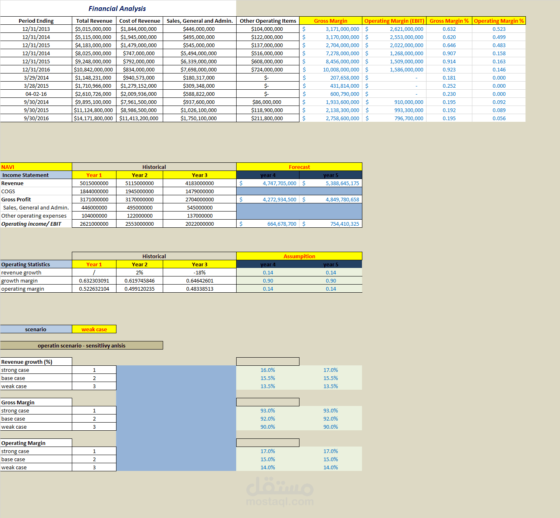Click the $7,698,000,000 SG&A cell
Screen dimensions: 560x518
tap(200, 69)
